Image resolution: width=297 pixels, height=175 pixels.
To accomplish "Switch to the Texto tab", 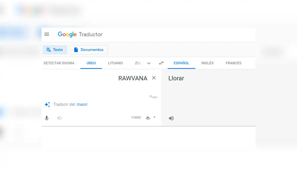I will (x=55, y=50).
